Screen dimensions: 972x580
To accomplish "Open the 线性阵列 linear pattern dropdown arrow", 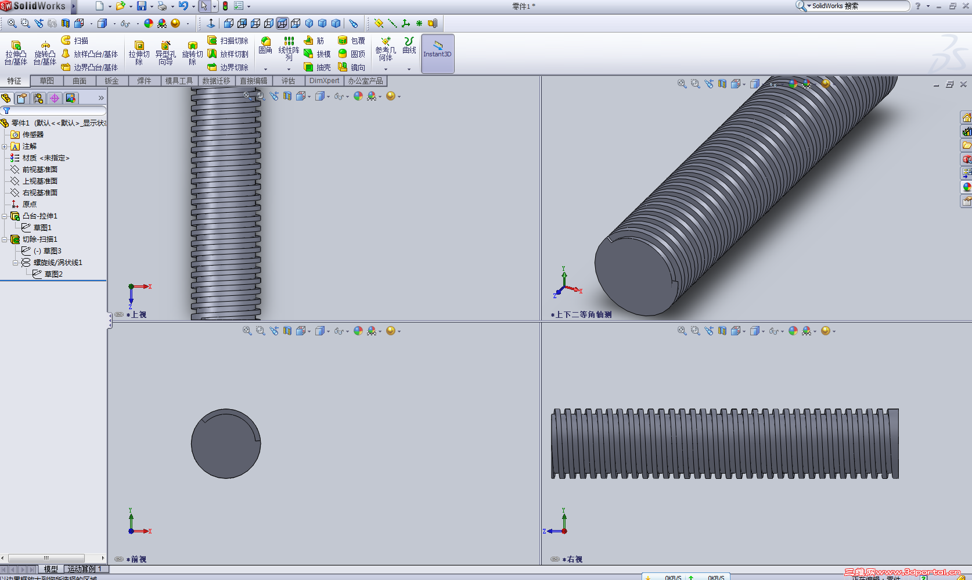I will [289, 69].
